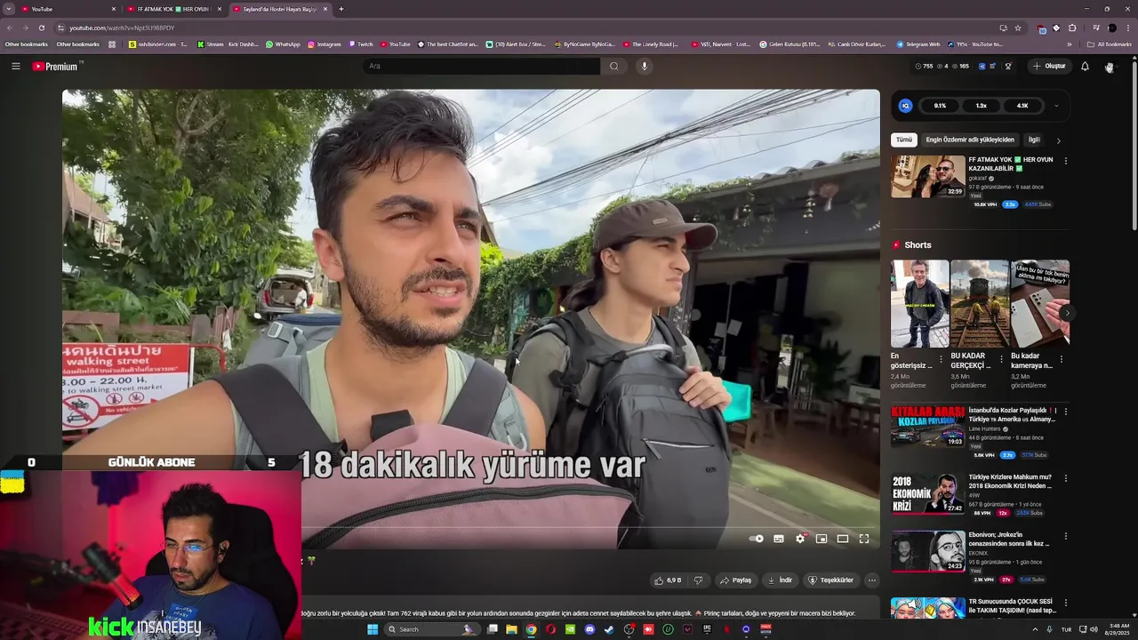Open options for Türkiye Krizlere Mahkum video
Screen dimensions: 1138x640
tap(1065, 478)
